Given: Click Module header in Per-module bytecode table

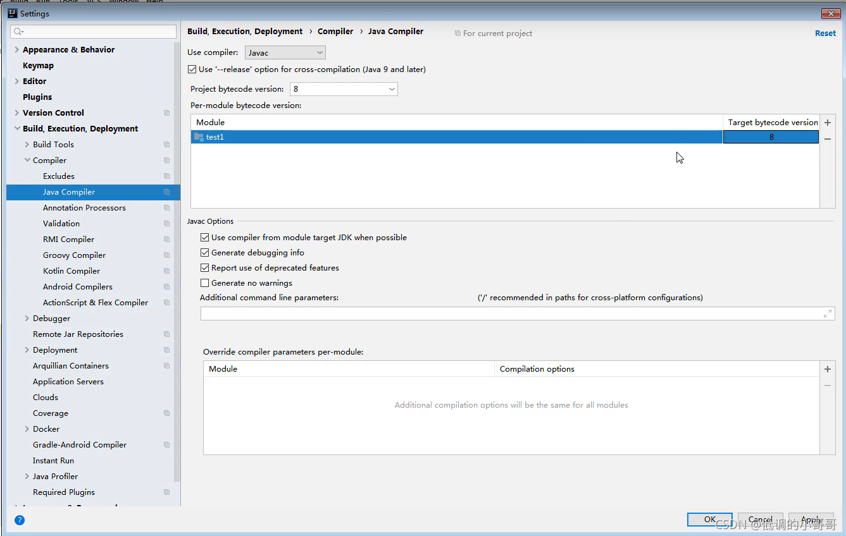Looking at the screenshot, I should click(457, 123).
